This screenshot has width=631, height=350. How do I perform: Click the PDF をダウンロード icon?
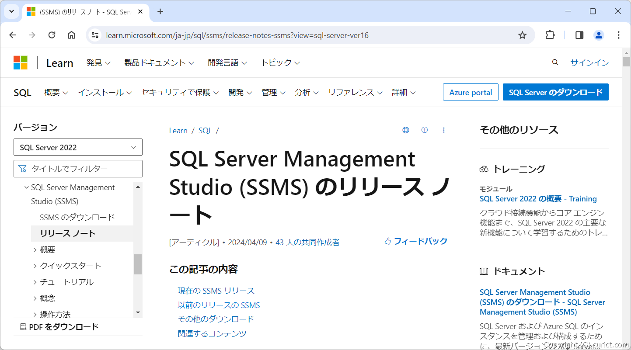[x=23, y=326]
